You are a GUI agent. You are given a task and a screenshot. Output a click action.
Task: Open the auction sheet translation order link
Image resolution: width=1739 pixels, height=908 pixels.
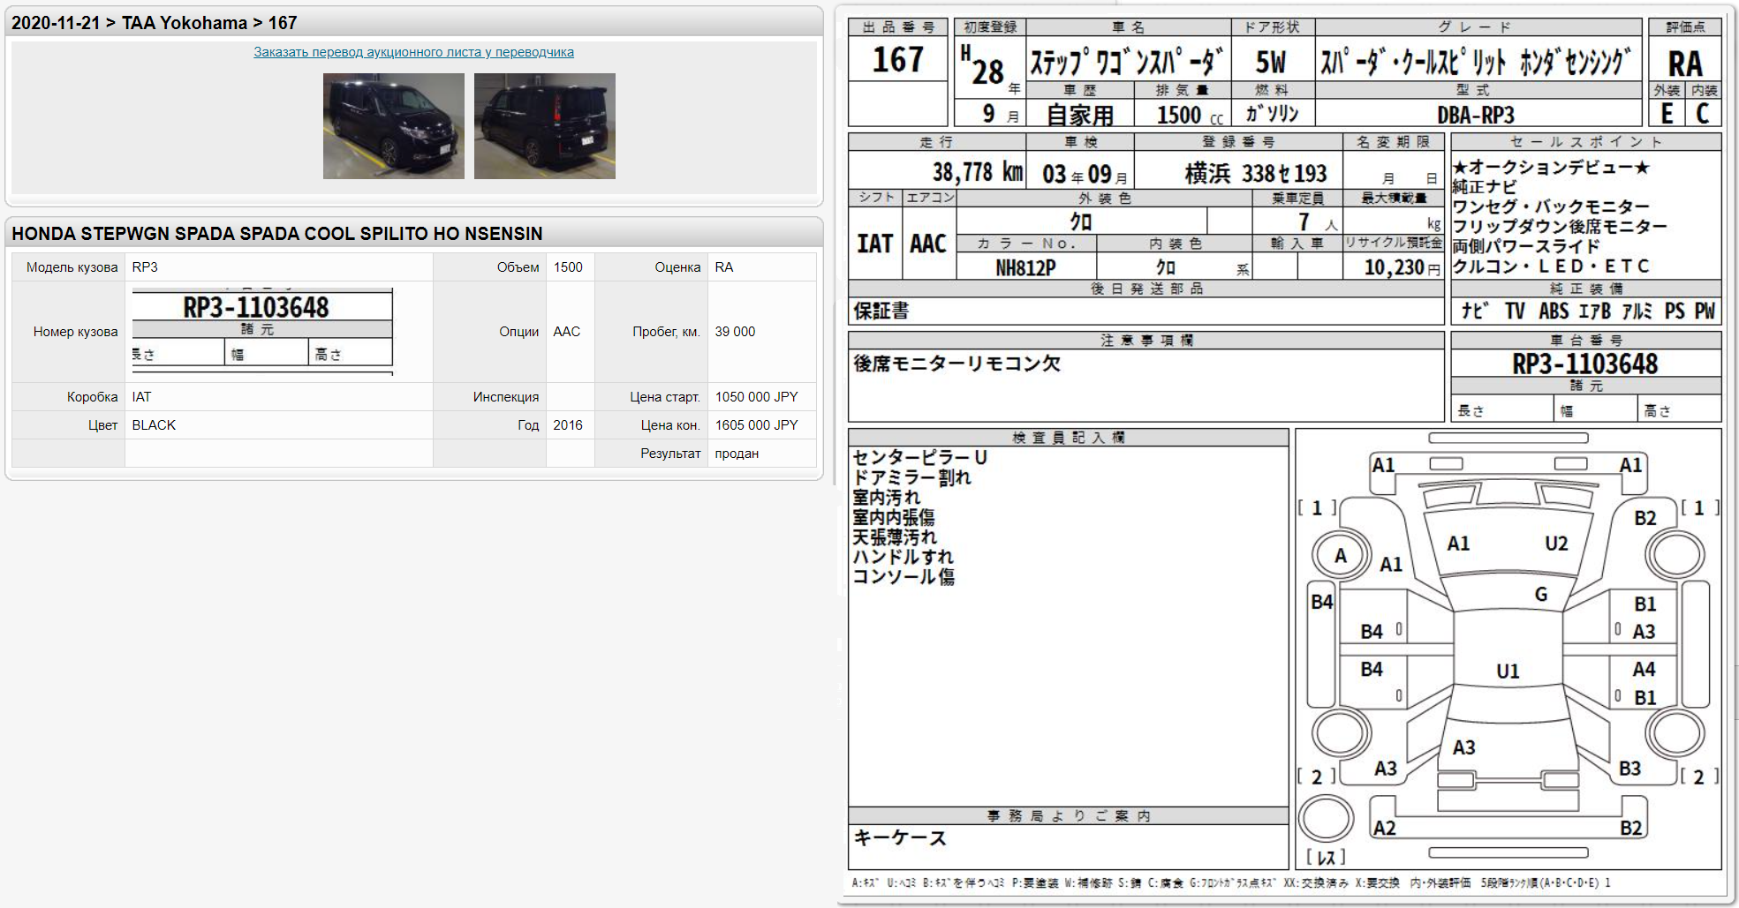(413, 52)
